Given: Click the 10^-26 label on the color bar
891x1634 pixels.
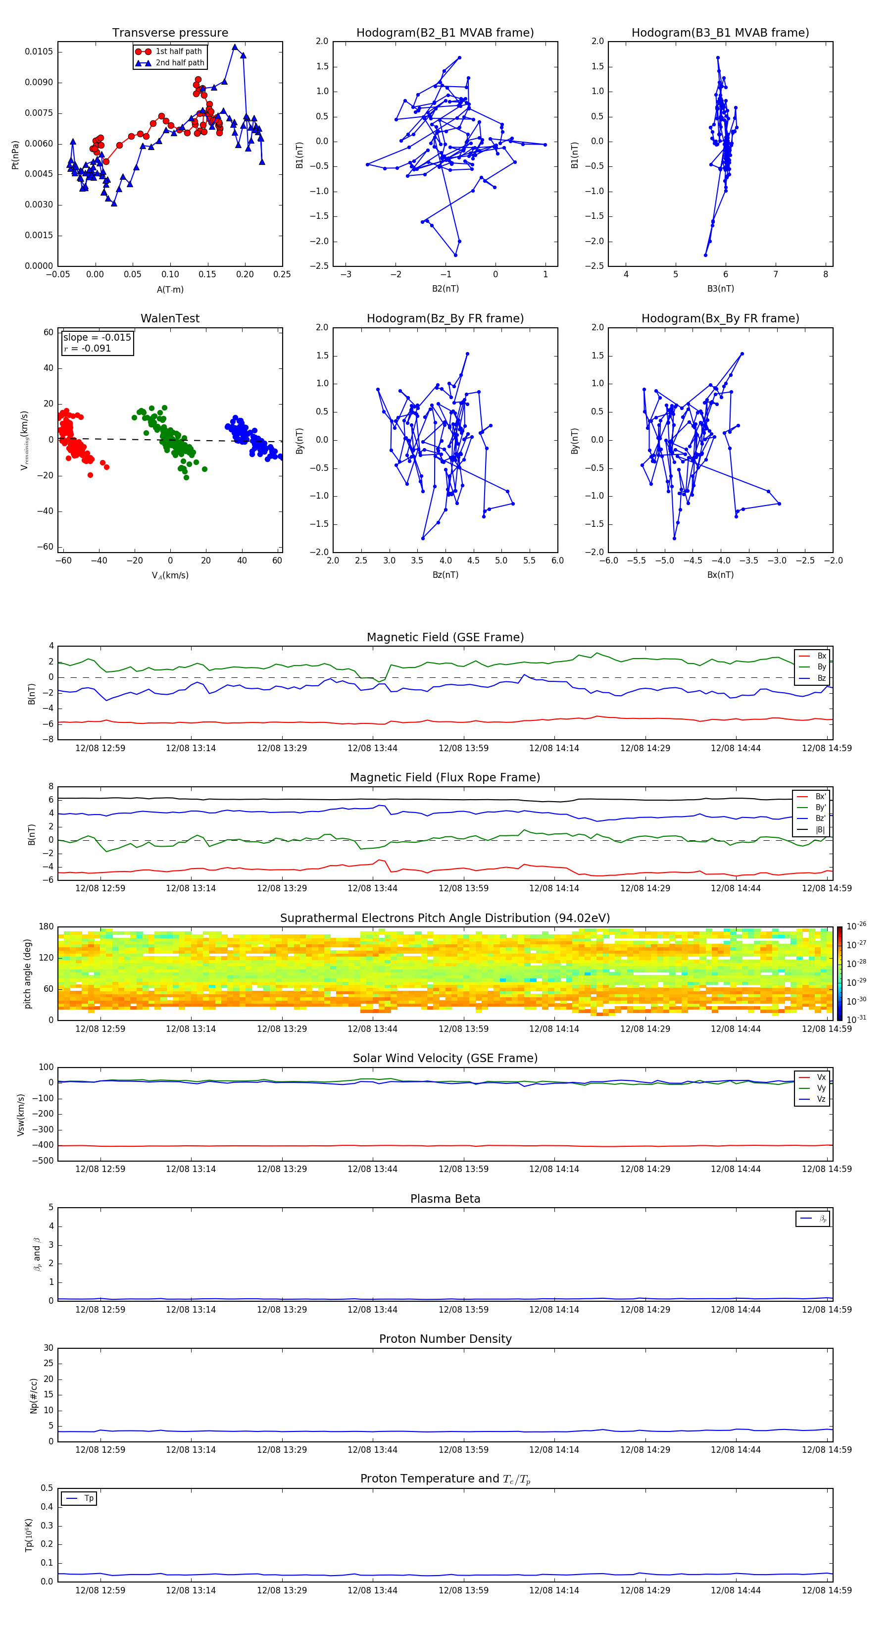Looking at the screenshot, I should (856, 926).
